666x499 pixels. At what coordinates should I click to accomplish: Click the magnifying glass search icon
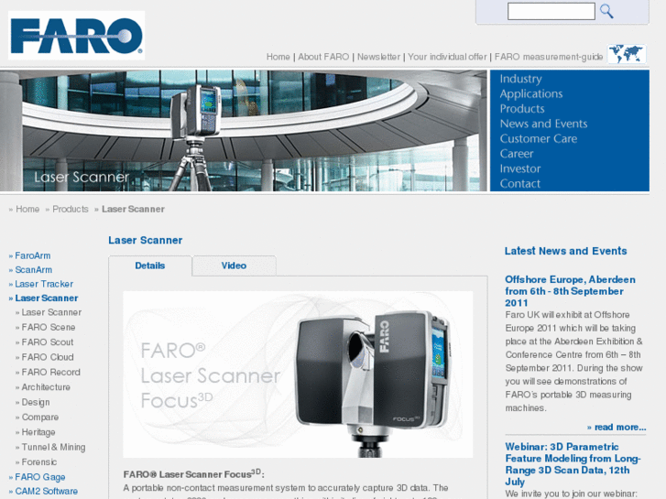(606, 11)
